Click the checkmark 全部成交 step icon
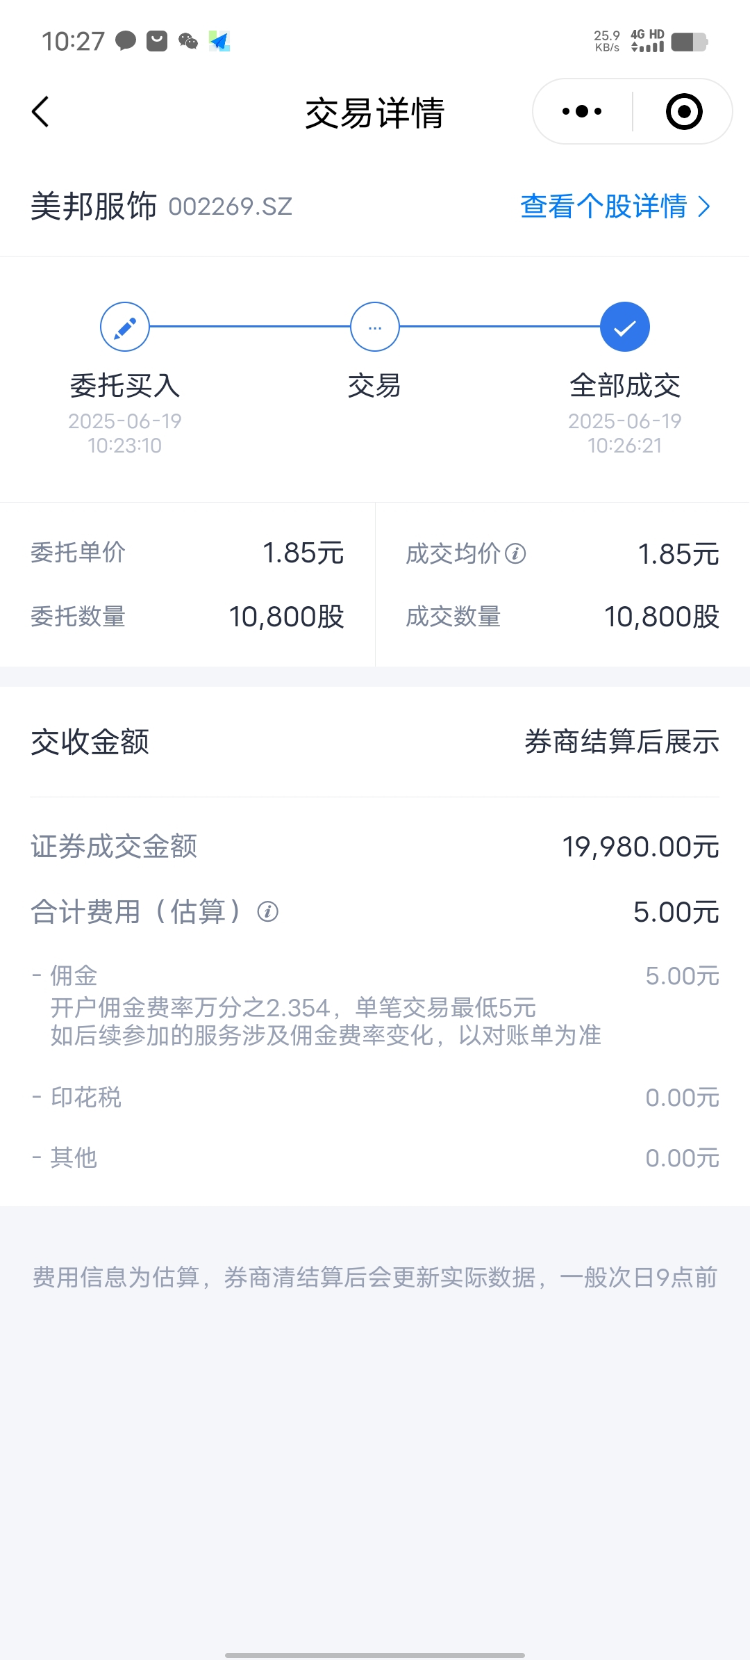 click(625, 327)
